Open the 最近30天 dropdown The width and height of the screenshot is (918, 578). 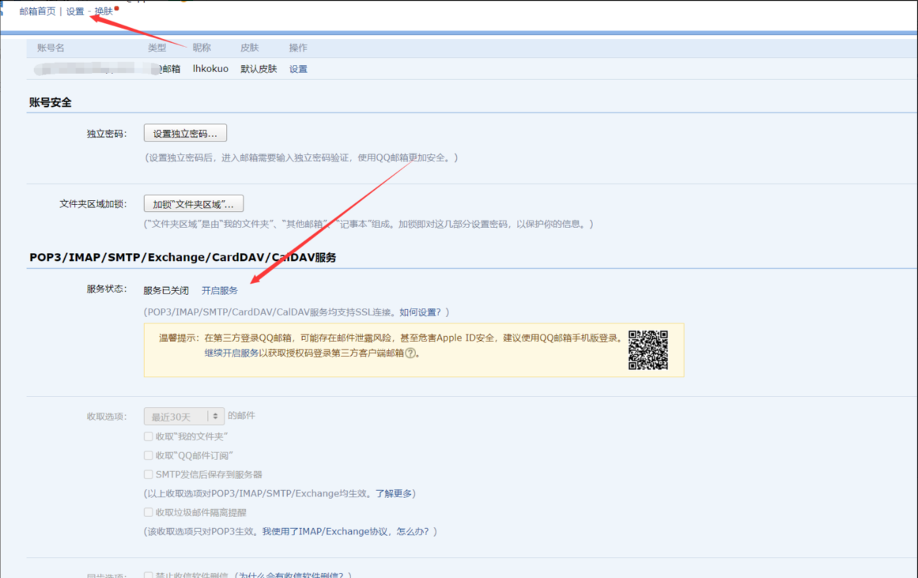pos(184,416)
